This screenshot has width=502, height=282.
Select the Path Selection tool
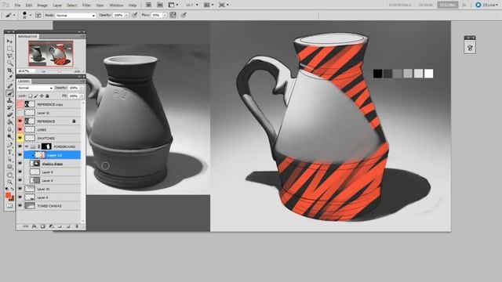(9, 160)
